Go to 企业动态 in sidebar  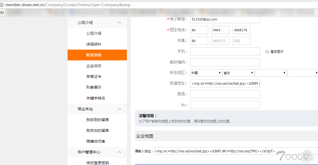click(x=94, y=66)
